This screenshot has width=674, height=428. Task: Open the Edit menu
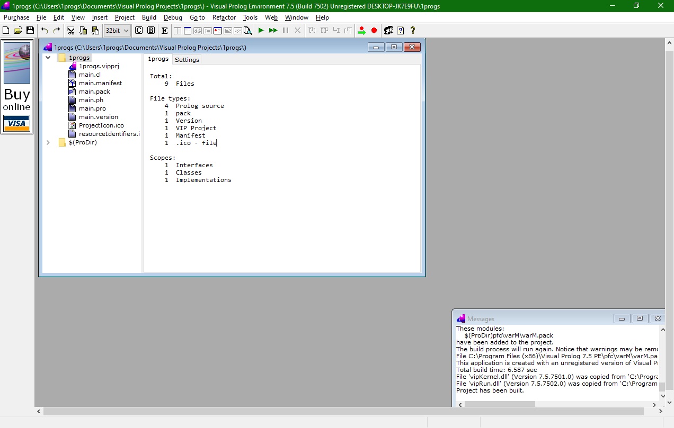(59, 17)
